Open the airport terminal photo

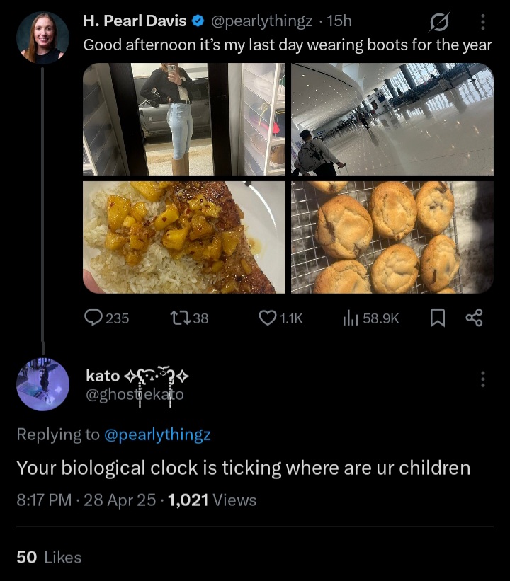pyautogui.click(x=392, y=119)
